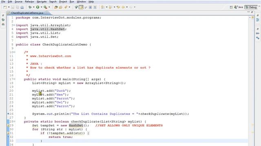Click the overview ruler warning mark near line 29
Image resolution: width=261 pixels, height=146 pixels.
pyautogui.click(x=252, y=125)
